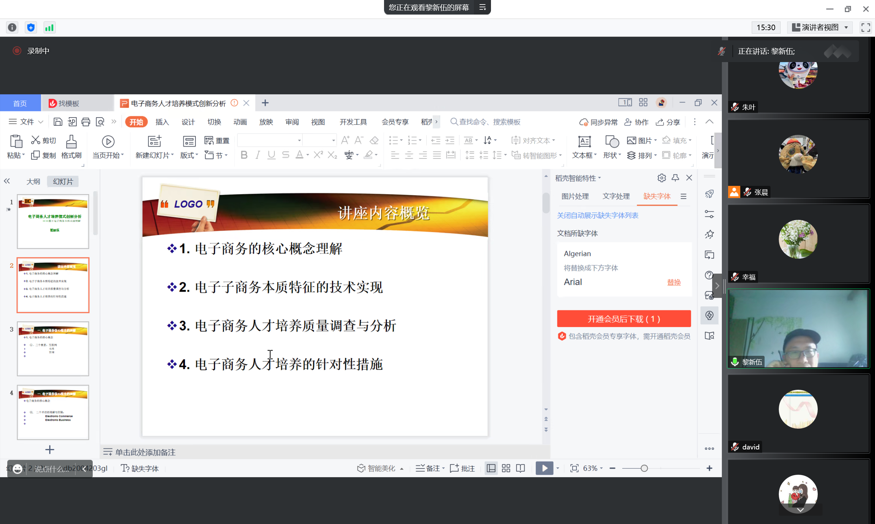Viewport: 875px width, 524px height.
Task: Toggle normal view layout button
Action: tap(491, 468)
